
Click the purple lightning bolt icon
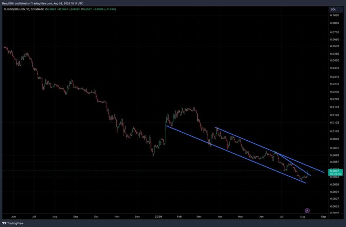pyautogui.click(x=307, y=211)
